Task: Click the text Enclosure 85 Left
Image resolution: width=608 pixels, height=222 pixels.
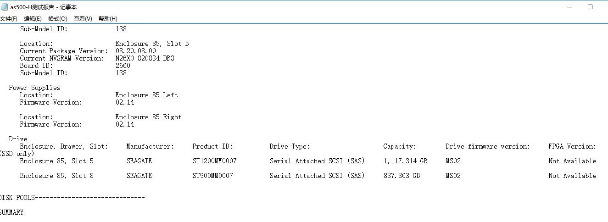Action: (147, 95)
